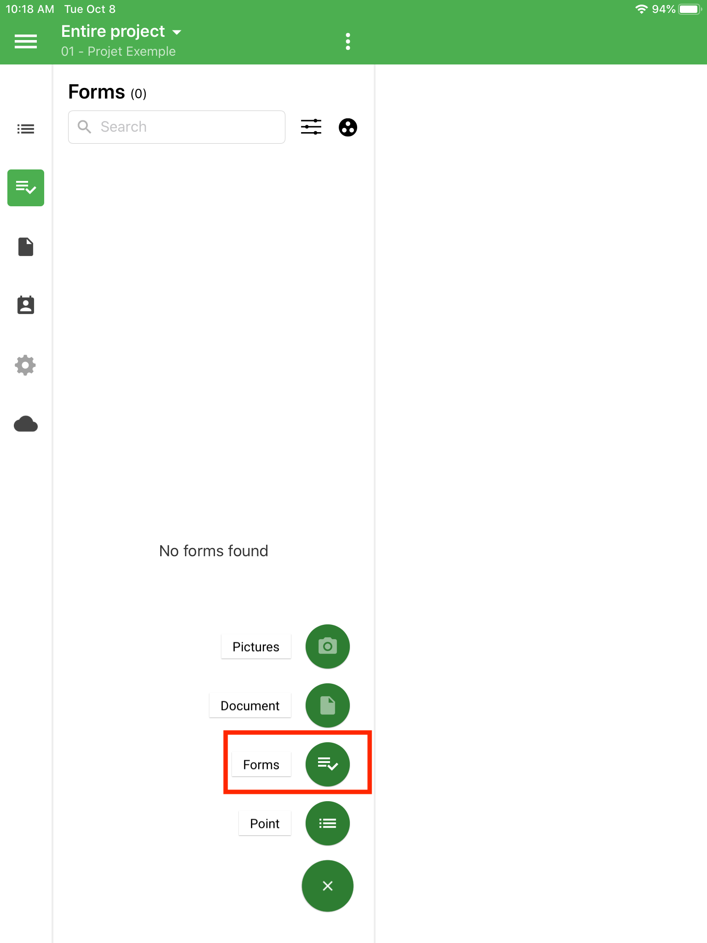Tap the Document round button
Screen dimensions: 707x943
pos(328,705)
